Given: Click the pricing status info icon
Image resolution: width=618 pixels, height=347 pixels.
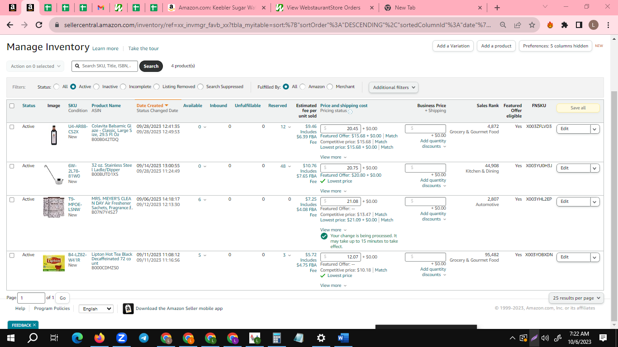Looking at the screenshot, I should pos(350,112).
